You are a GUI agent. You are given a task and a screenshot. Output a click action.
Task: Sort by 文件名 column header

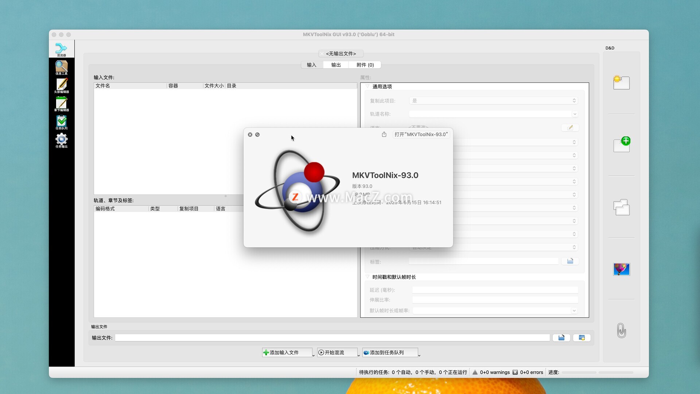(130, 86)
